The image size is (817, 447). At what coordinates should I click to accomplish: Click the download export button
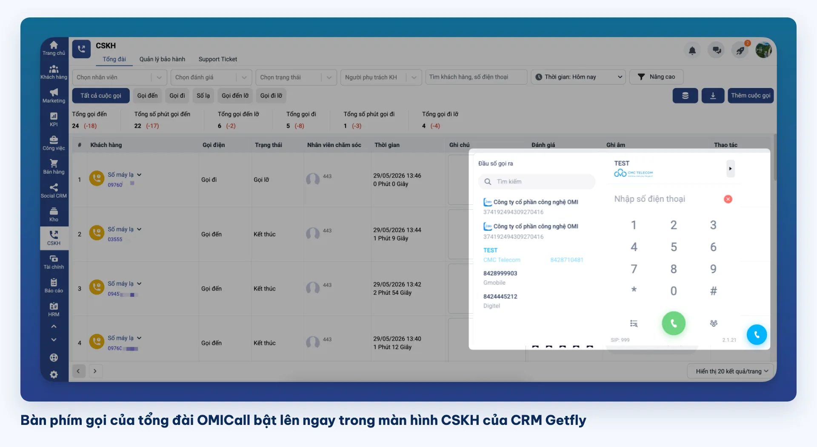coord(713,96)
